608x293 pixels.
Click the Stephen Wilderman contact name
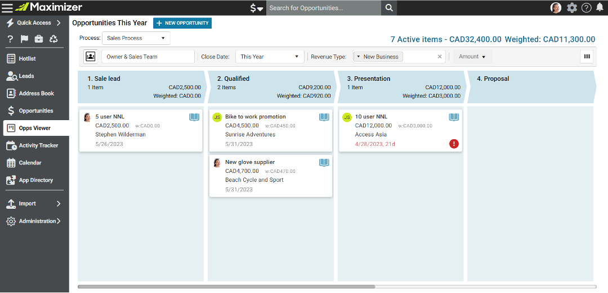(x=120, y=135)
